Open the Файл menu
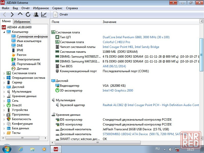This screenshot has height=153, width=204. click(5, 8)
